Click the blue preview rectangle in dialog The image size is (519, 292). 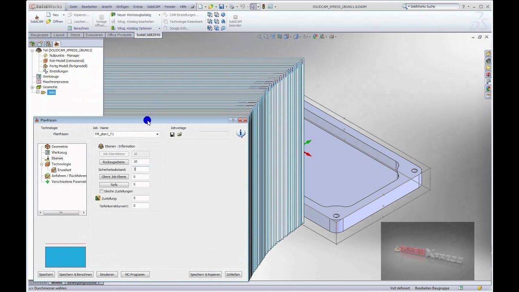click(65, 257)
